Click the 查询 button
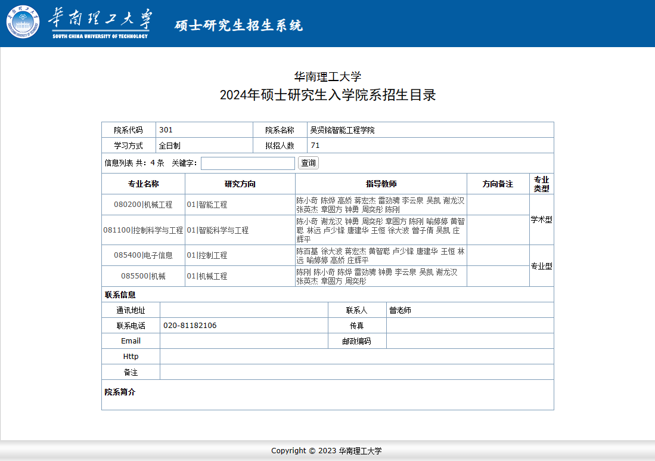 pyautogui.click(x=308, y=163)
